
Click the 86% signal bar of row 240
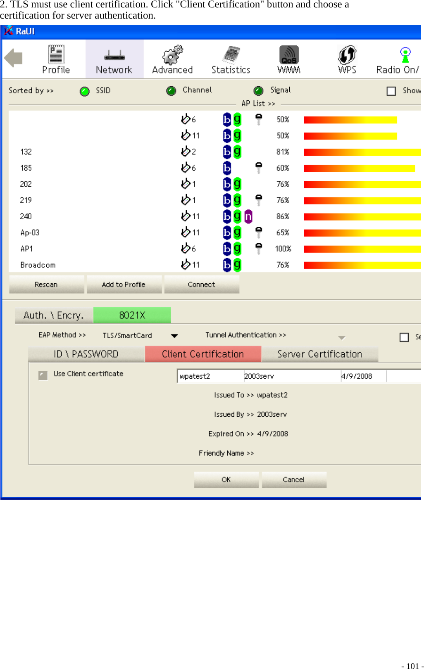point(362,216)
